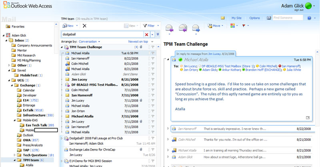The image size is (320, 167).
Task: Clear the dodgeball search with red X
Action: click(x=147, y=34)
